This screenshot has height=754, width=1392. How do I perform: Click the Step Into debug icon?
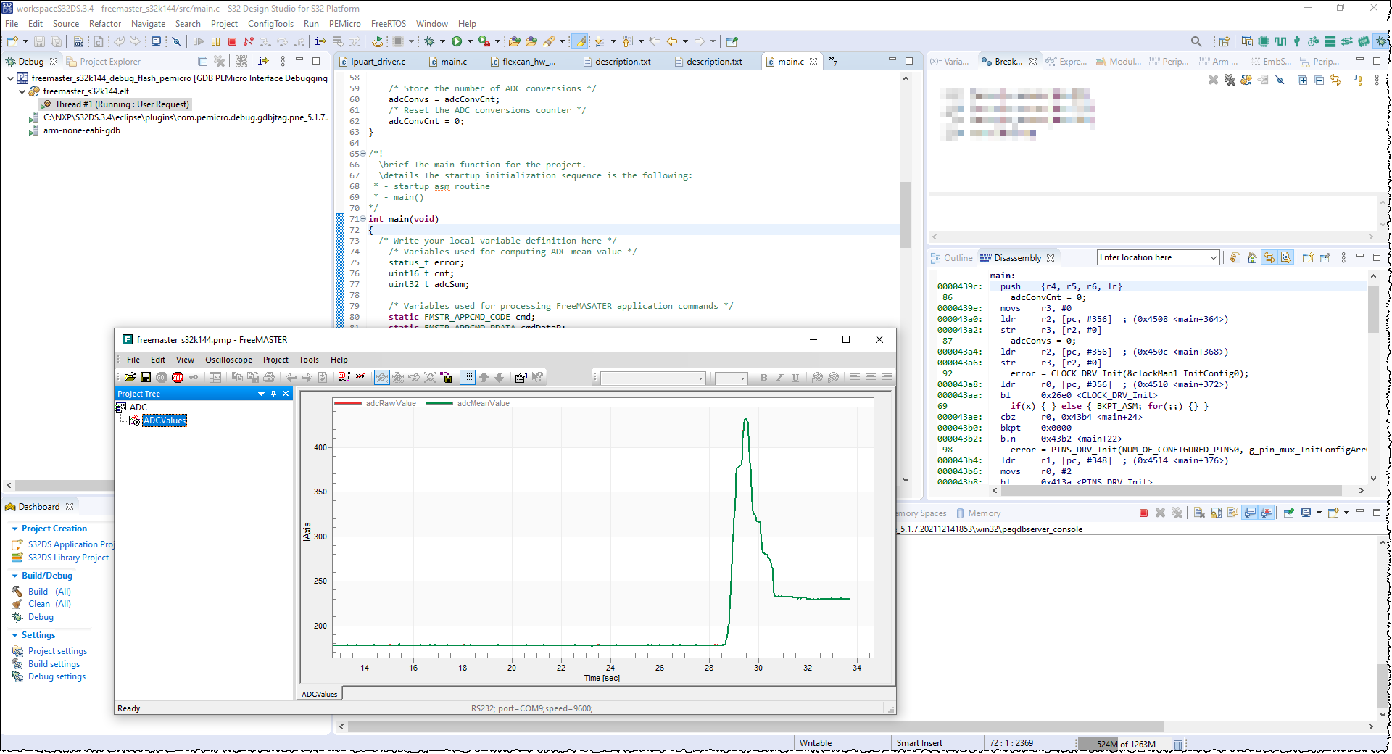tap(266, 41)
